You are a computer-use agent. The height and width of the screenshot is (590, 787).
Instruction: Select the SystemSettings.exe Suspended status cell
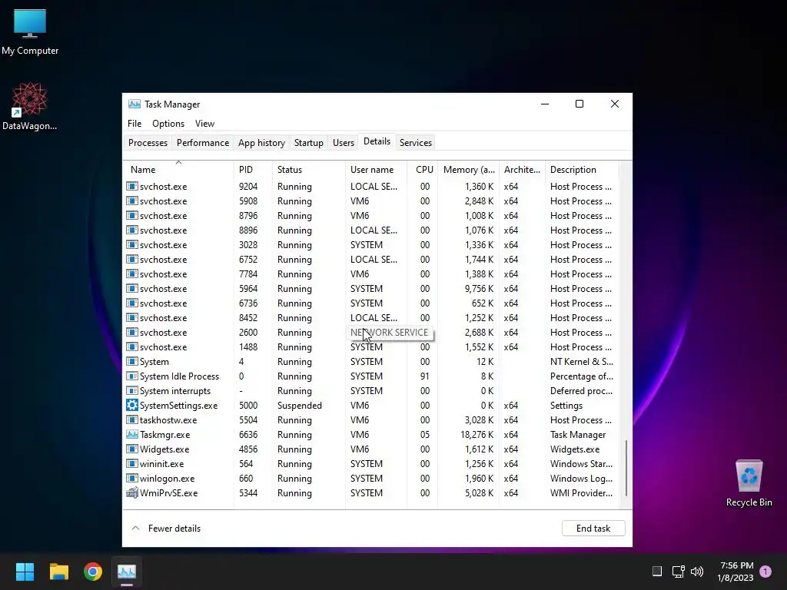[x=300, y=406]
